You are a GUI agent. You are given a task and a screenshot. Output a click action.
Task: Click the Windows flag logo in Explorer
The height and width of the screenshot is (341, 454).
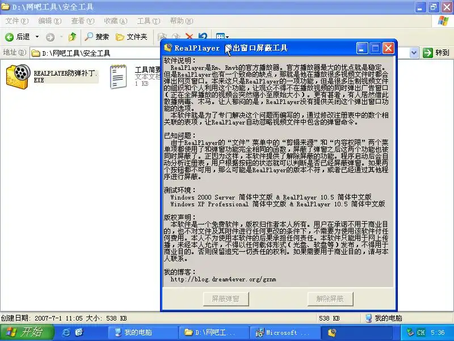coord(443,21)
